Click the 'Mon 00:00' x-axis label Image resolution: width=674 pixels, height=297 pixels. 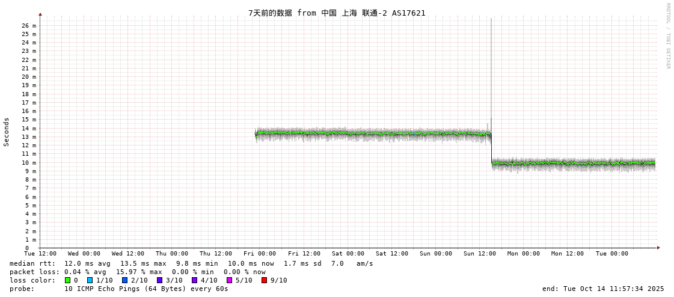(x=524, y=254)
